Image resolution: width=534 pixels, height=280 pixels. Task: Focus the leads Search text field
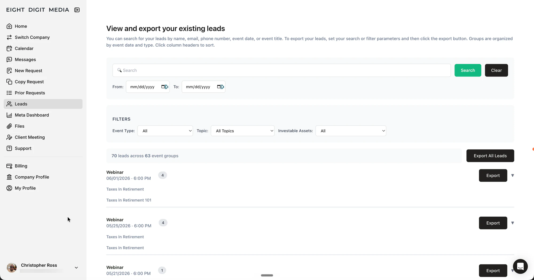282,70
